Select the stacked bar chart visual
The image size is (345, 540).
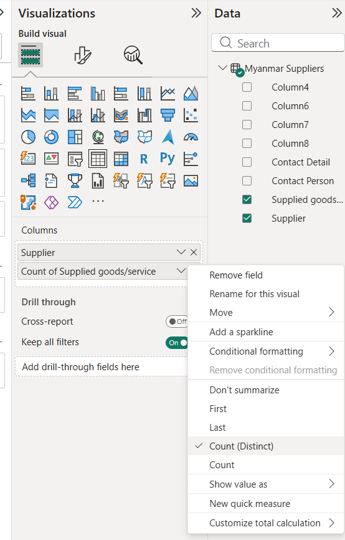pos(28,93)
